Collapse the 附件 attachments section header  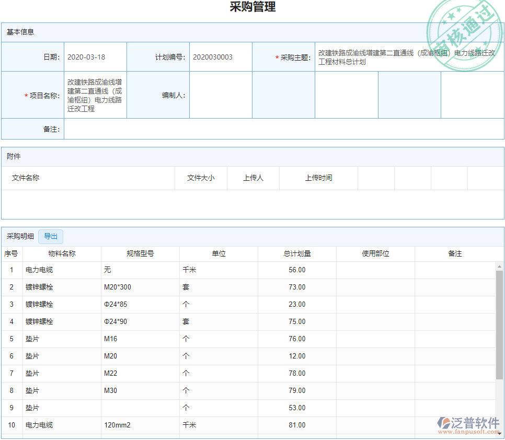click(13, 156)
